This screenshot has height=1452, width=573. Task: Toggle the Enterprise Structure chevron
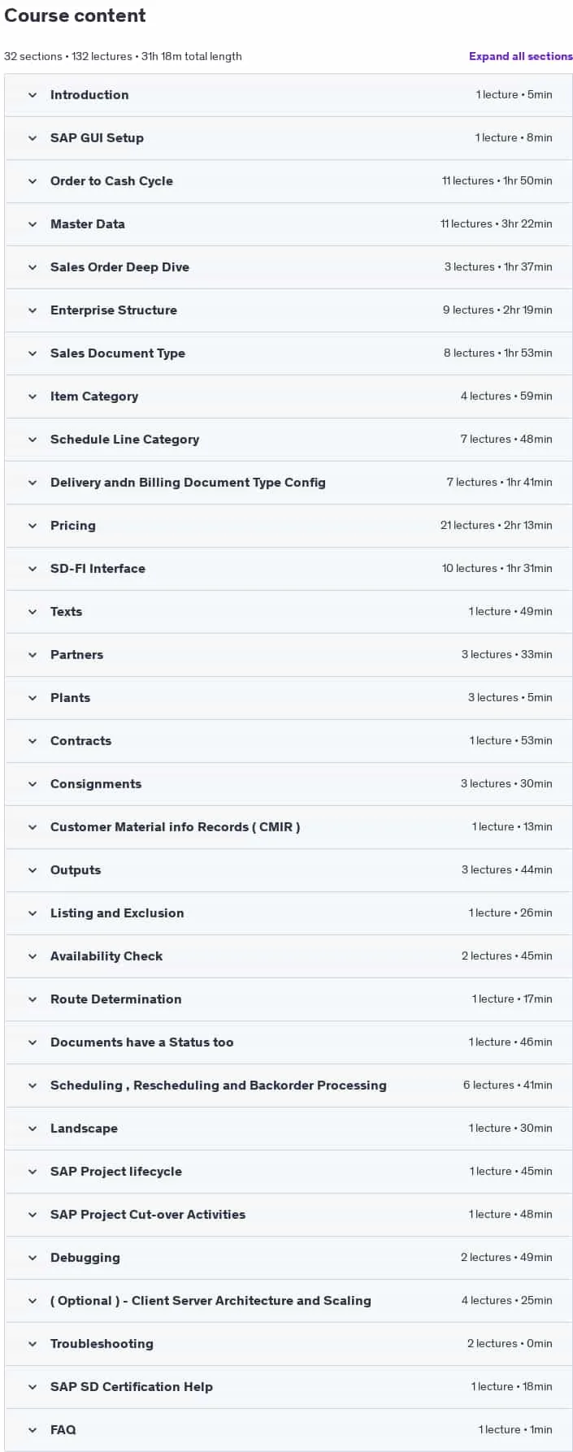[x=33, y=310]
